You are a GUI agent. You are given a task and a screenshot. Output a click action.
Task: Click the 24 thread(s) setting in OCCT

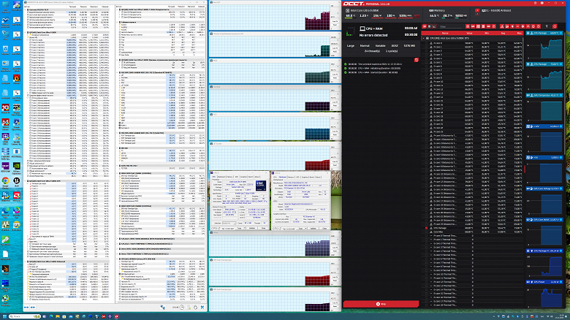[372, 51]
